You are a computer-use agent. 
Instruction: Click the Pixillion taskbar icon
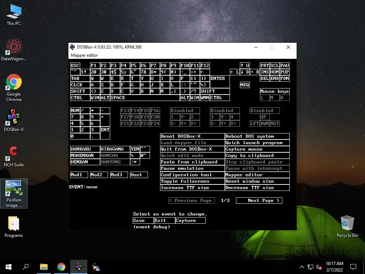click(96, 267)
